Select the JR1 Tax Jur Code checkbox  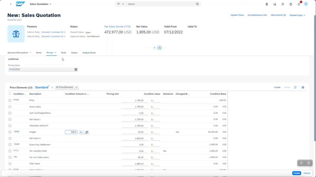tap(10, 157)
